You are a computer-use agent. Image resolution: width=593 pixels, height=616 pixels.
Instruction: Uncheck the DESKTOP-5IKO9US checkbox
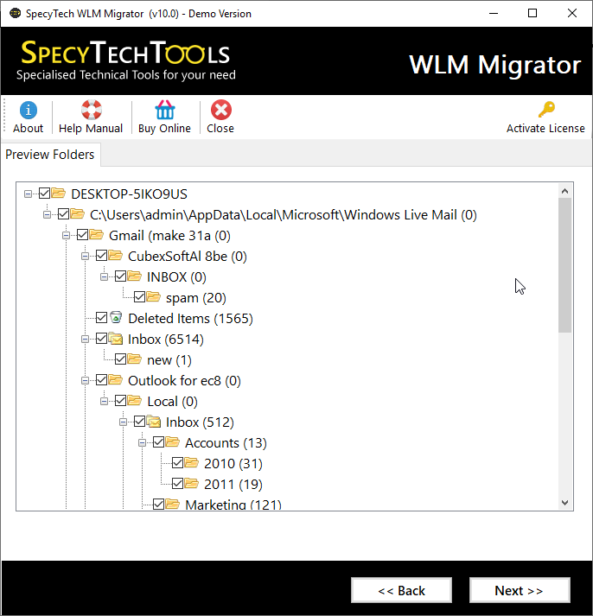44,194
